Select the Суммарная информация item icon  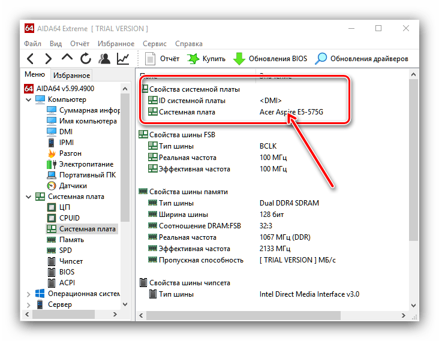point(51,110)
